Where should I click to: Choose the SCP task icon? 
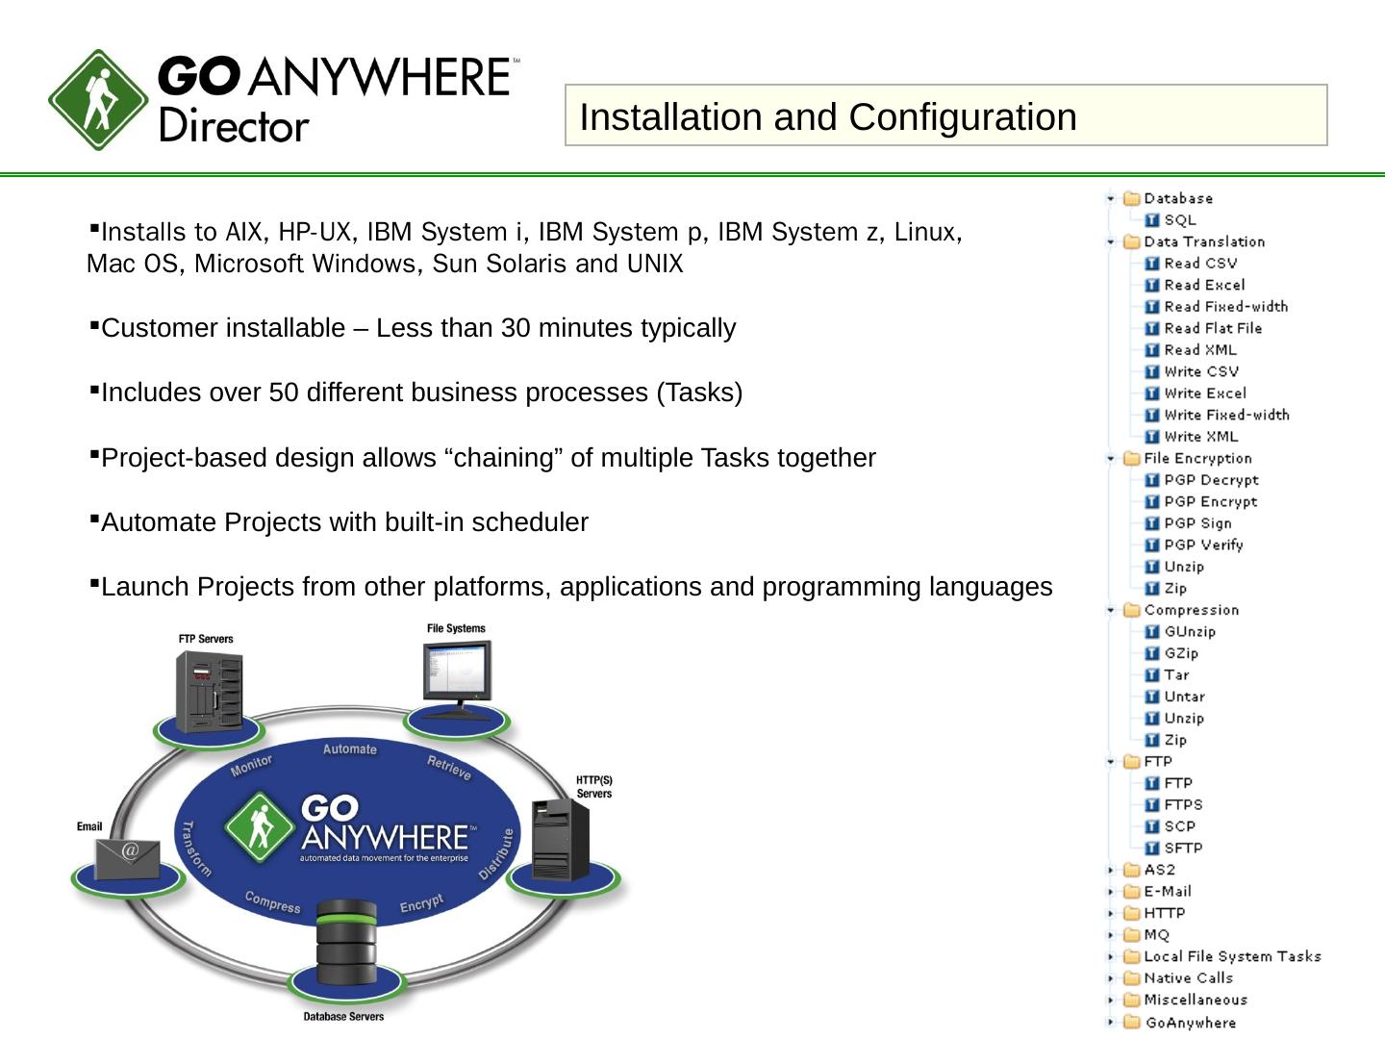[x=1151, y=826]
